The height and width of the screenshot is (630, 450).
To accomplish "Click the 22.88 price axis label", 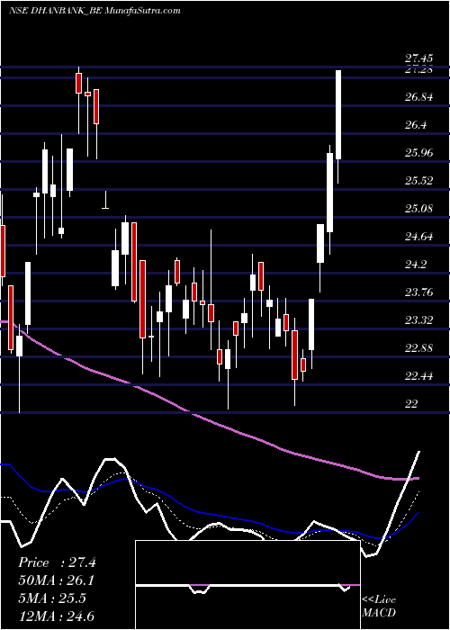I will [419, 348].
